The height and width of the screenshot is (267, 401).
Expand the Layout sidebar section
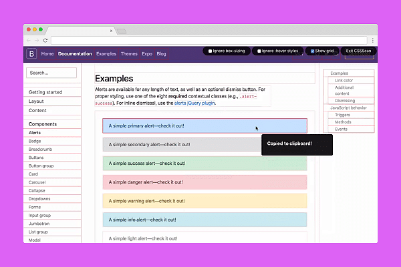pyautogui.click(x=36, y=101)
